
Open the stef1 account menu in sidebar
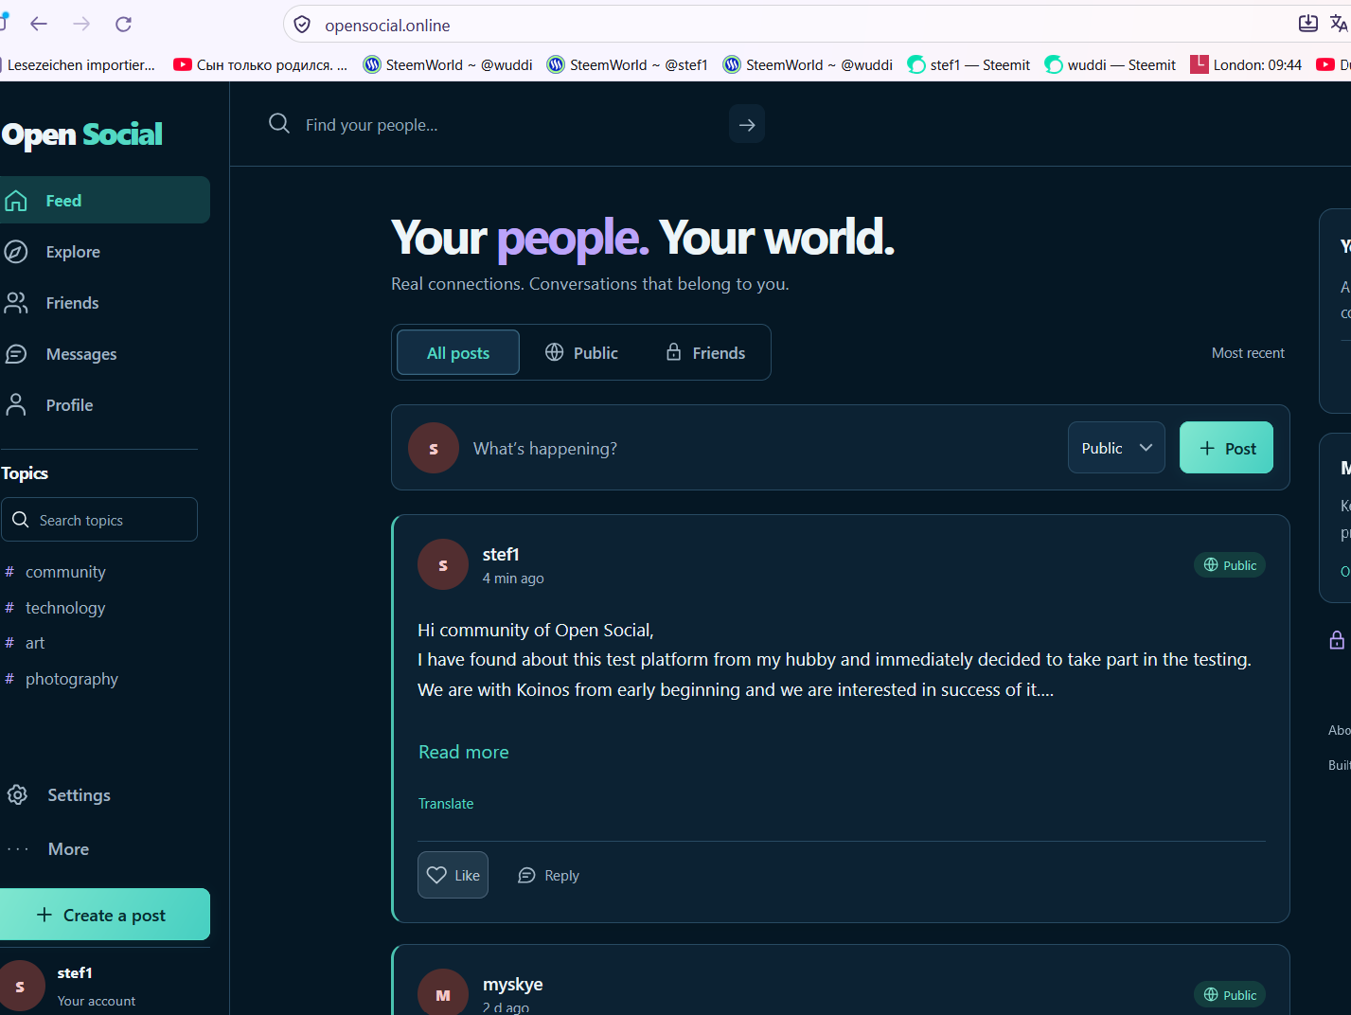pos(105,986)
